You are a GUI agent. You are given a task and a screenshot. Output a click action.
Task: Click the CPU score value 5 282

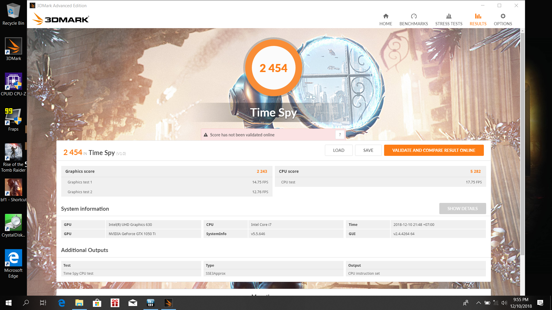[x=476, y=171]
